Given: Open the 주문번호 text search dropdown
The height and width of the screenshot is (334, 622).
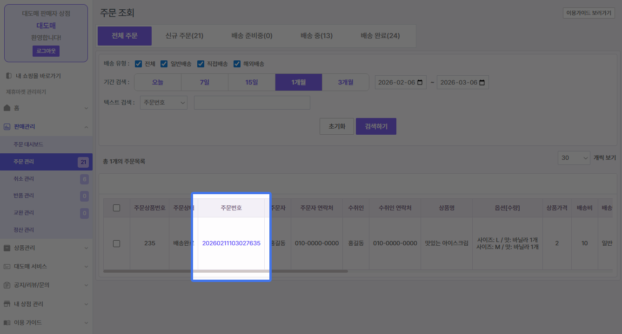Looking at the screenshot, I should click(163, 103).
